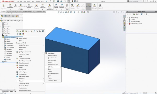Image resolution: width=157 pixels, height=94 pixels.
Task: Open Bill of Materials tool
Action: [72, 7]
